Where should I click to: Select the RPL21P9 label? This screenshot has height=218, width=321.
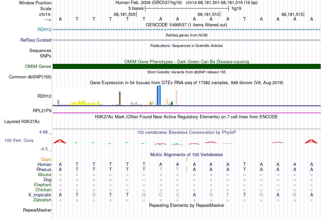[42, 111]
